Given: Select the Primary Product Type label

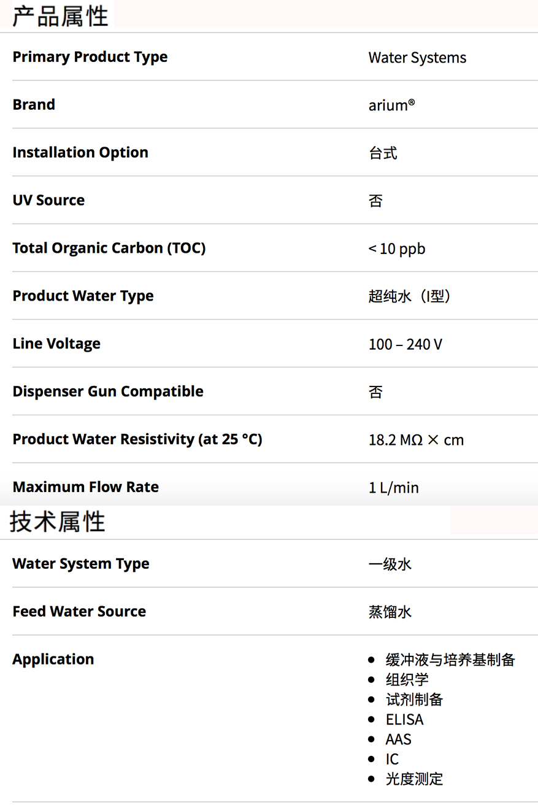Looking at the screenshot, I should pos(90,57).
